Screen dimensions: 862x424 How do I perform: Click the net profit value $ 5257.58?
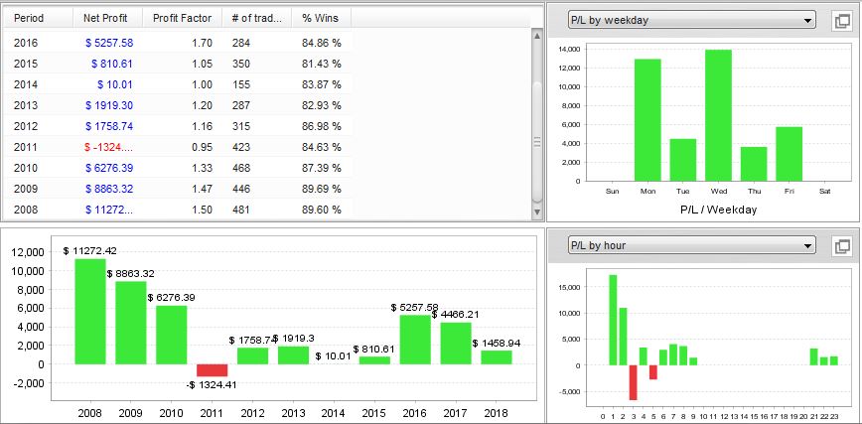click(x=109, y=43)
